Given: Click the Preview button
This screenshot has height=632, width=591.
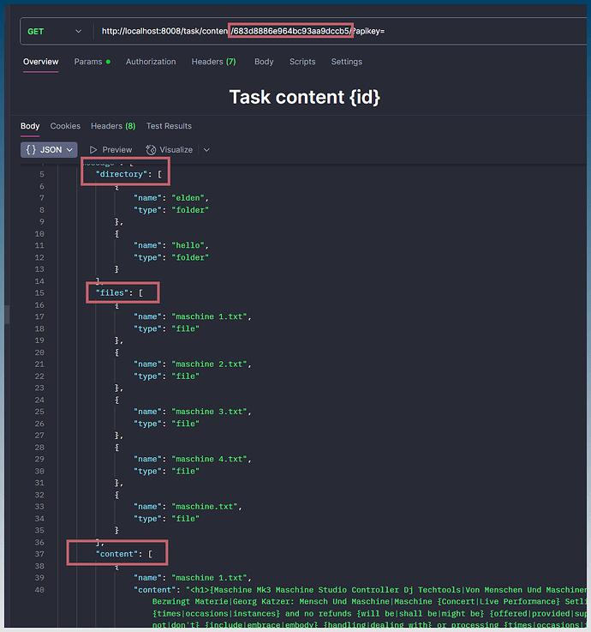Looking at the screenshot, I should [110, 150].
